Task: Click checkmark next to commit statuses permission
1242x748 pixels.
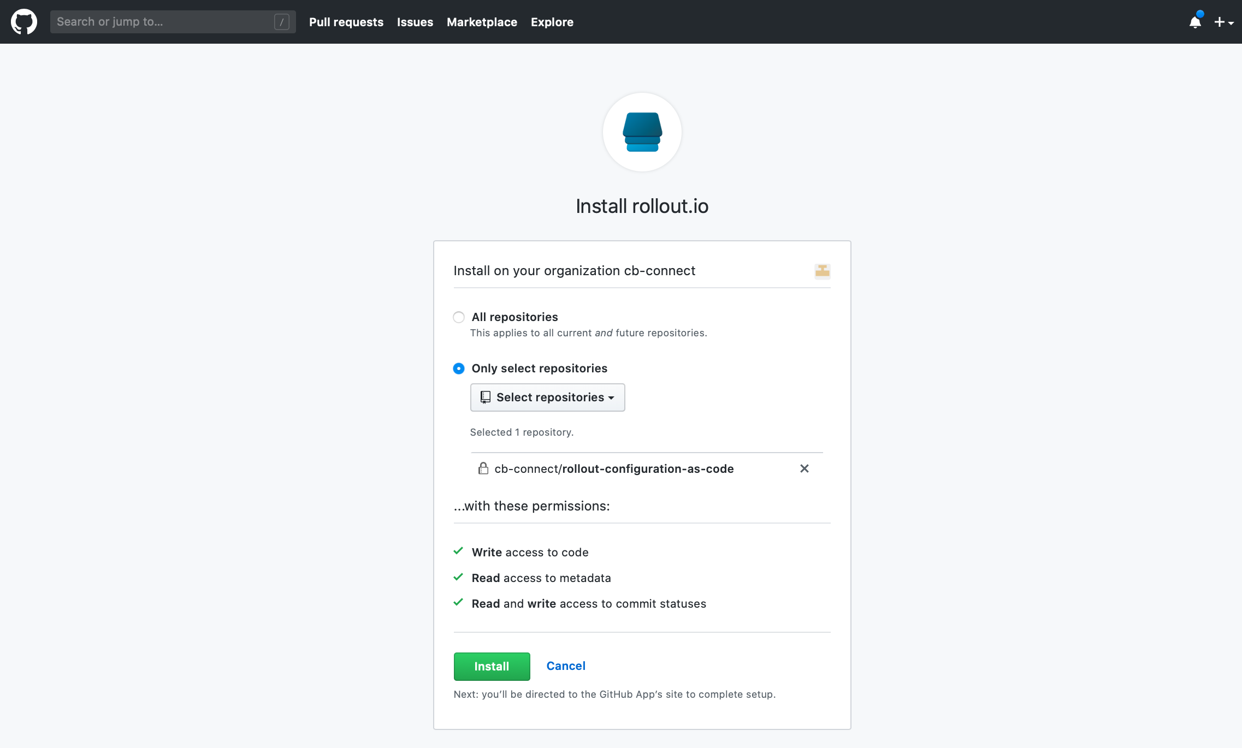Action: click(x=458, y=602)
